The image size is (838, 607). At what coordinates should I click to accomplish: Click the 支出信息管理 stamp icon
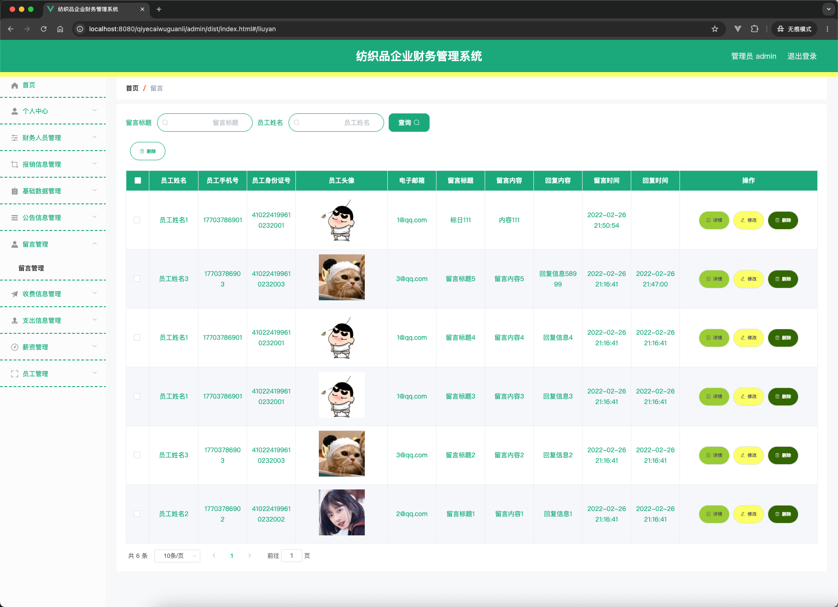pyautogui.click(x=15, y=320)
